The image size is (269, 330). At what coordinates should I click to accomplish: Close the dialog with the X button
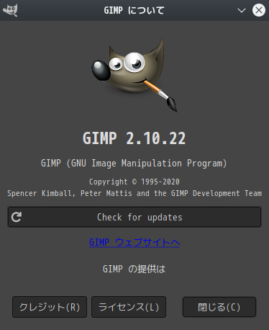pos(259,10)
